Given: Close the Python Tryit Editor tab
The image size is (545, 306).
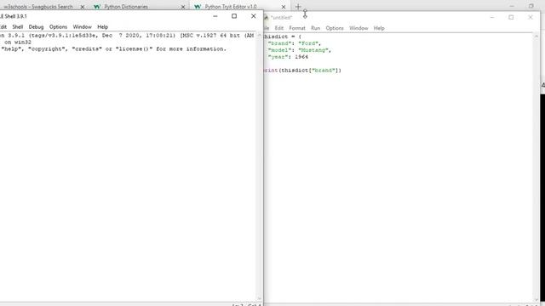Looking at the screenshot, I should coord(284,7).
